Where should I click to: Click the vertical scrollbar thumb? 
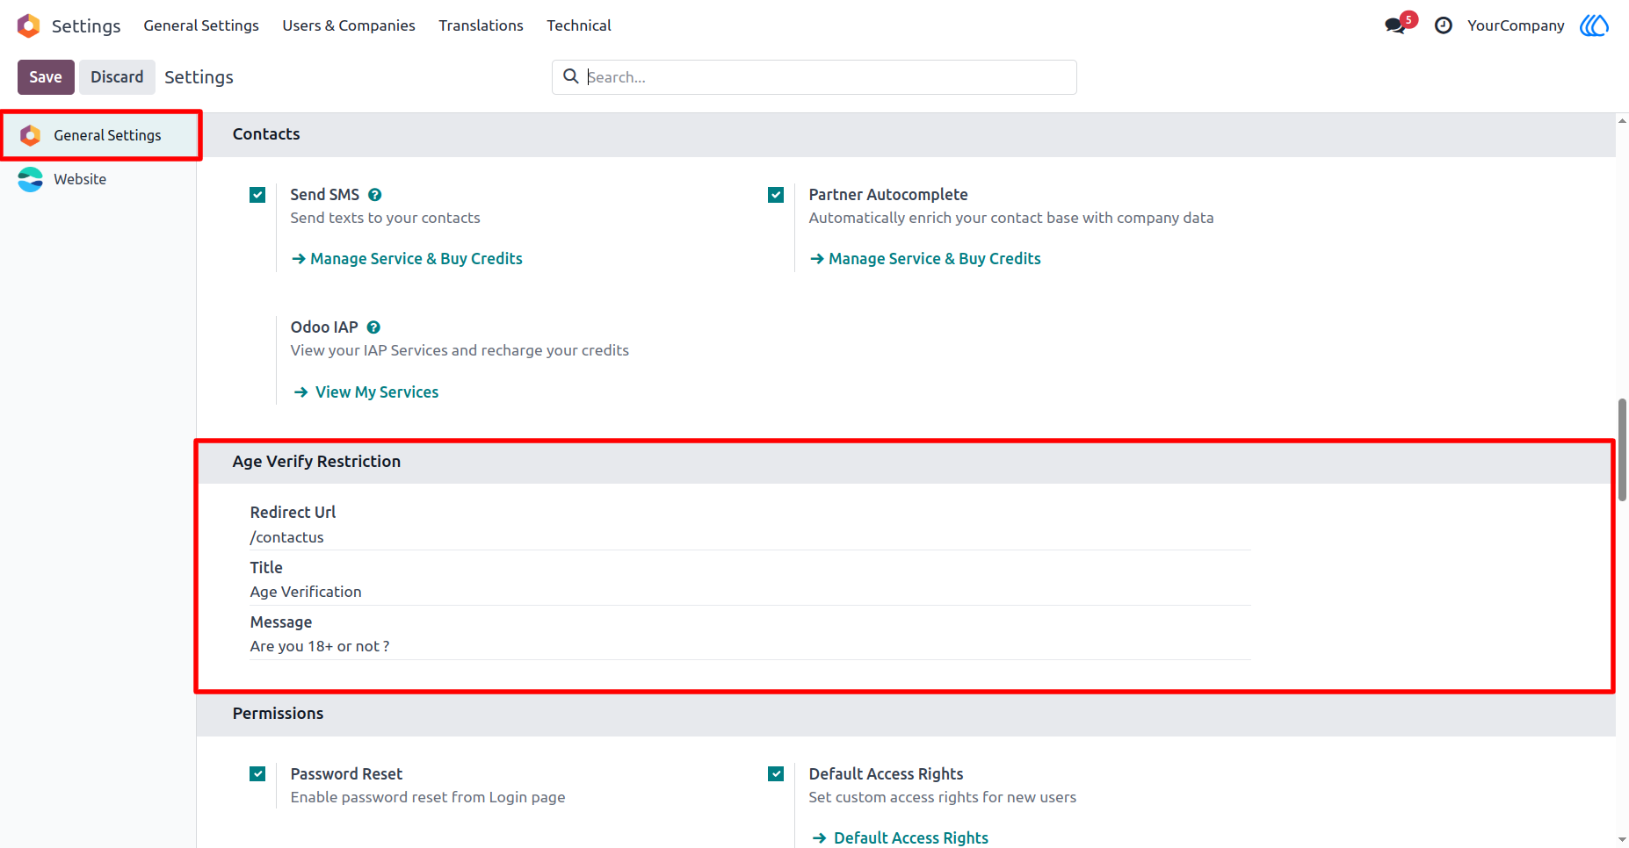pyautogui.click(x=1622, y=449)
